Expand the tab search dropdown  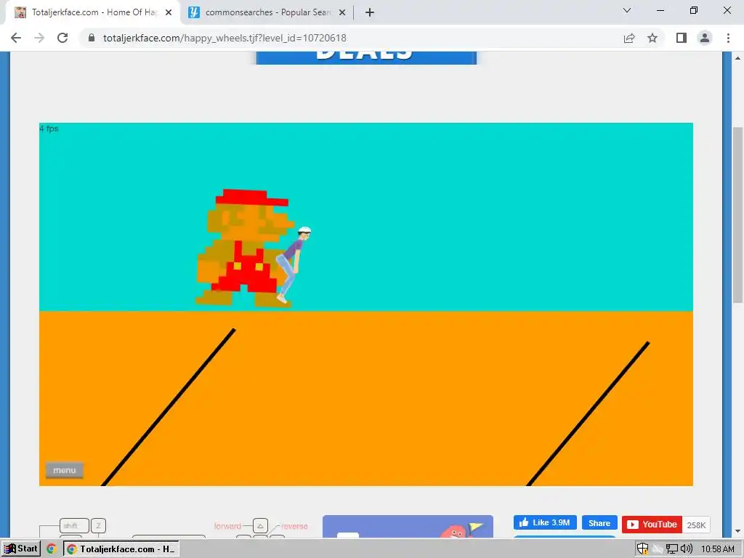[x=627, y=10]
